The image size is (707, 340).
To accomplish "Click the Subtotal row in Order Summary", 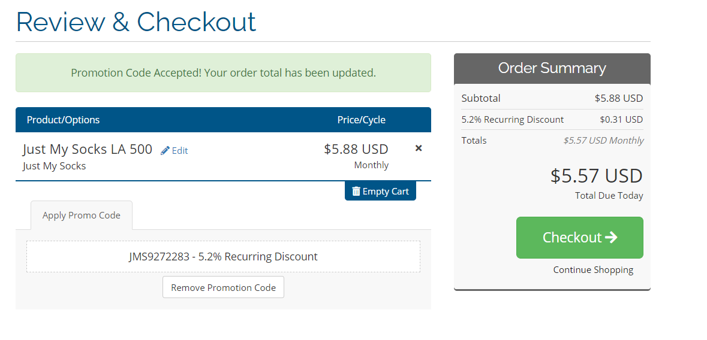I will [x=552, y=98].
